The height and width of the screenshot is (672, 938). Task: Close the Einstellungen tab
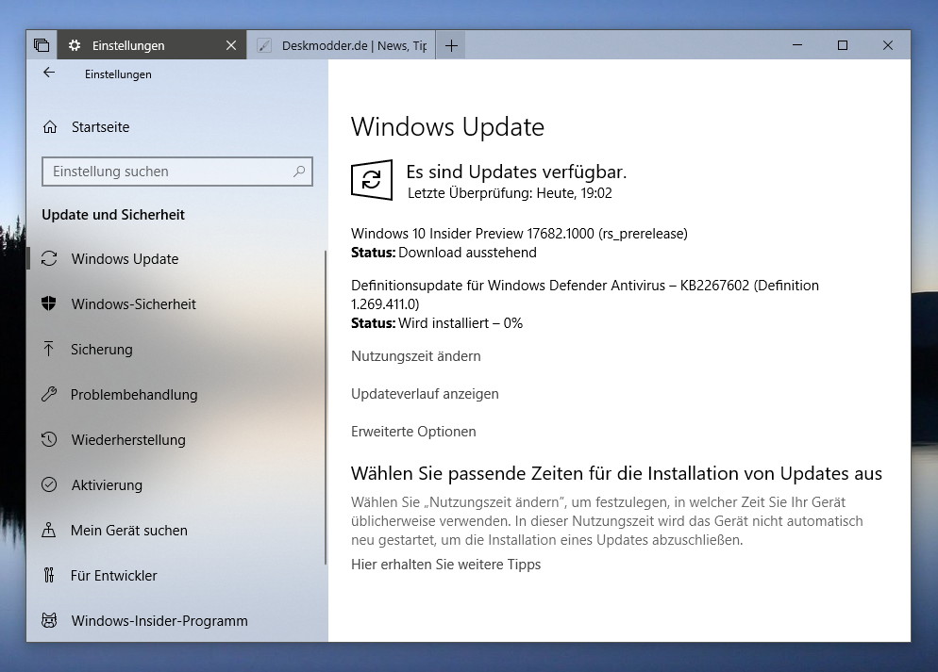pos(231,45)
